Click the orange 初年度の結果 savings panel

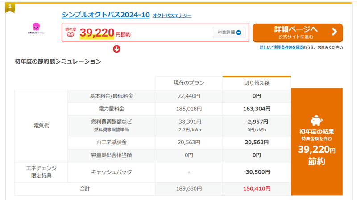pyautogui.click(x=316, y=142)
